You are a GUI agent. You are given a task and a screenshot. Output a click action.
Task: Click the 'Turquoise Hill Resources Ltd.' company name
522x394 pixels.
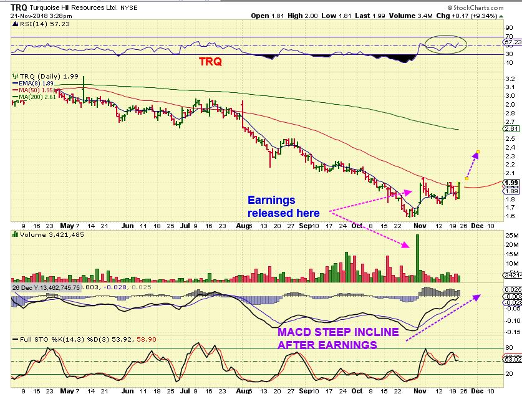[73, 7]
